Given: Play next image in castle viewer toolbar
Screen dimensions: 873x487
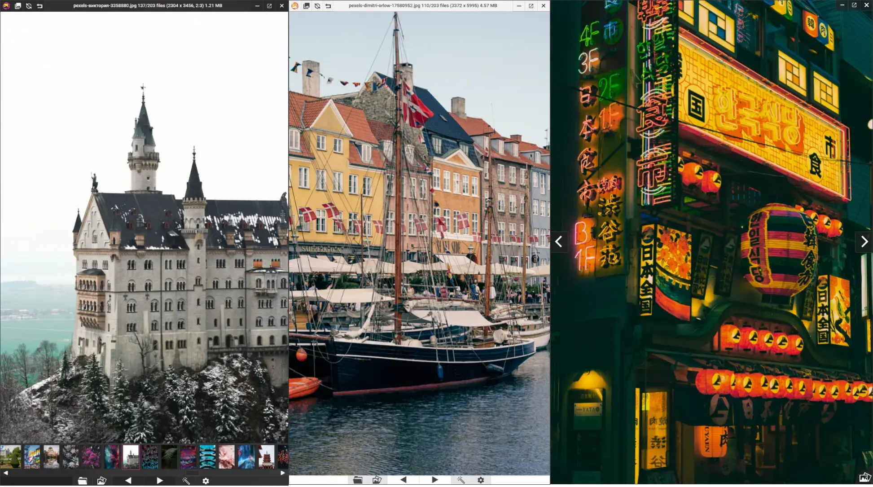Looking at the screenshot, I should coord(159,481).
